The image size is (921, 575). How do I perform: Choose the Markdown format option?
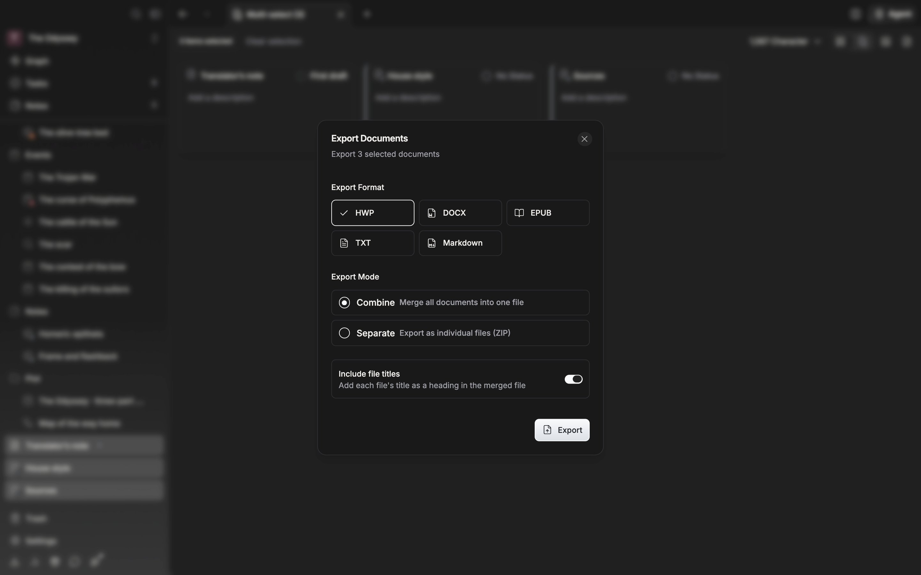(x=460, y=243)
